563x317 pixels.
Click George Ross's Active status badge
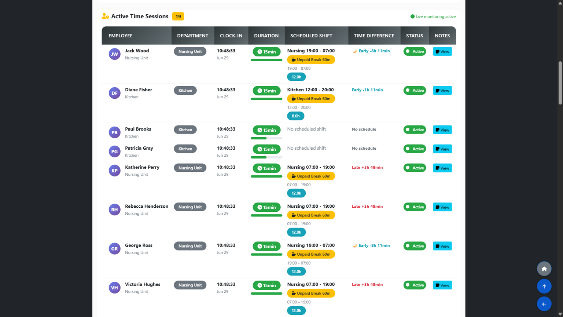point(415,246)
